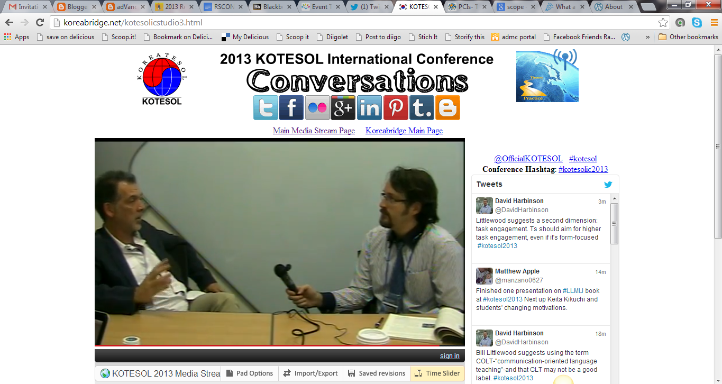722x384 pixels.
Task: Switch to the Blackboard browser tab
Action: click(272, 7)
